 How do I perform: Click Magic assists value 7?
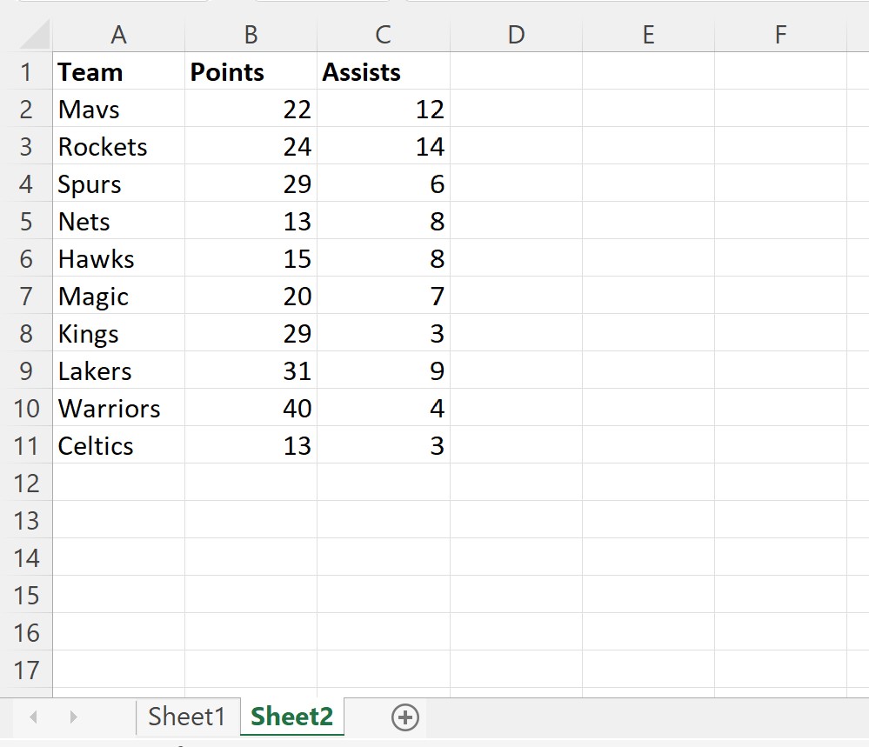point(384,296)
